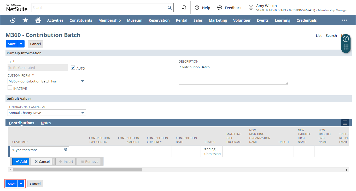This screenshot has height=191, width=356.
Task: Click the horizontal scrollbar under contributions table
Action: pyautogui.click(x=77, y=170)
